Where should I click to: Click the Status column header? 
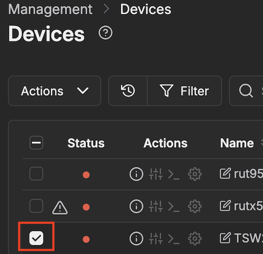(x=86, y=143)
